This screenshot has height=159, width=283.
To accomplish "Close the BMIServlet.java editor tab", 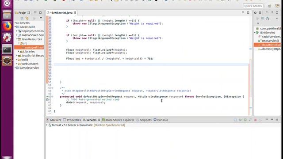I will [x=75, y=13].
